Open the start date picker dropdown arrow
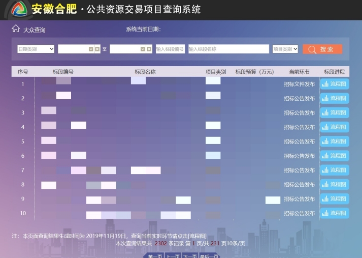Image resolution: width=362 pixels, height=258 pixels. click(x=91, y=49)
